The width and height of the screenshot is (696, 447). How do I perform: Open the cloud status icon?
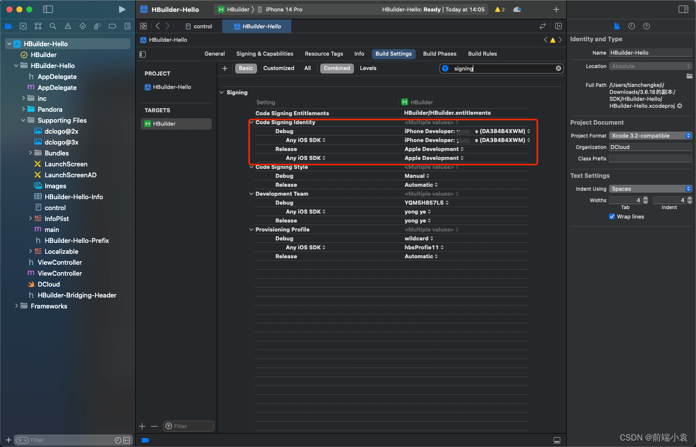tap(518, 9)
